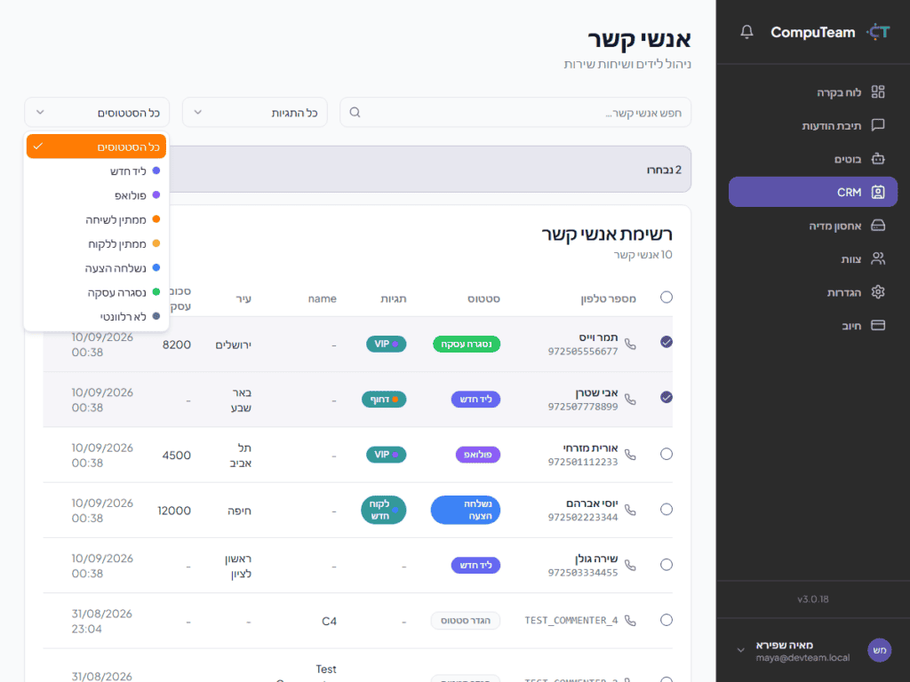Open media storage drive icon
Screen dimensions: 910x682
(x=878, y=226)
